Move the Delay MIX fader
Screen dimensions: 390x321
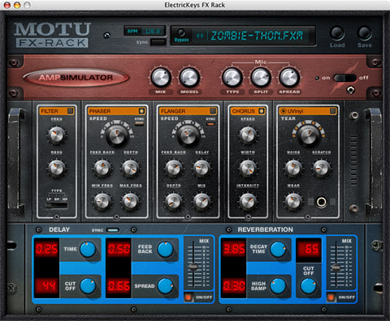(193, 267)
